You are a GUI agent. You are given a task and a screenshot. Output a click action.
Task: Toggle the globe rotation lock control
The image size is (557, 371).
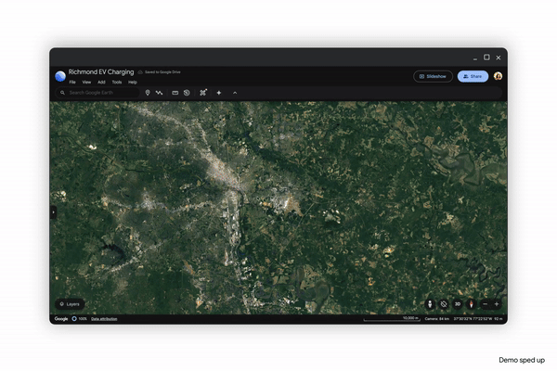pyautogui.click(x=444, y=304)
